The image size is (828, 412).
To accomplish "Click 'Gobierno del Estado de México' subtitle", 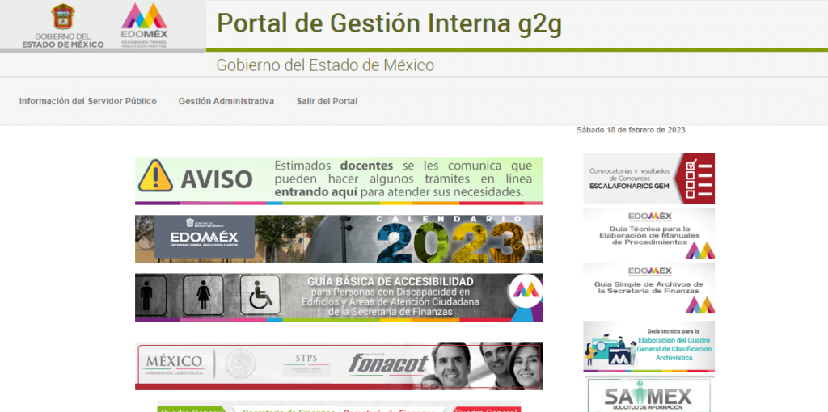I will click(325, 65).
